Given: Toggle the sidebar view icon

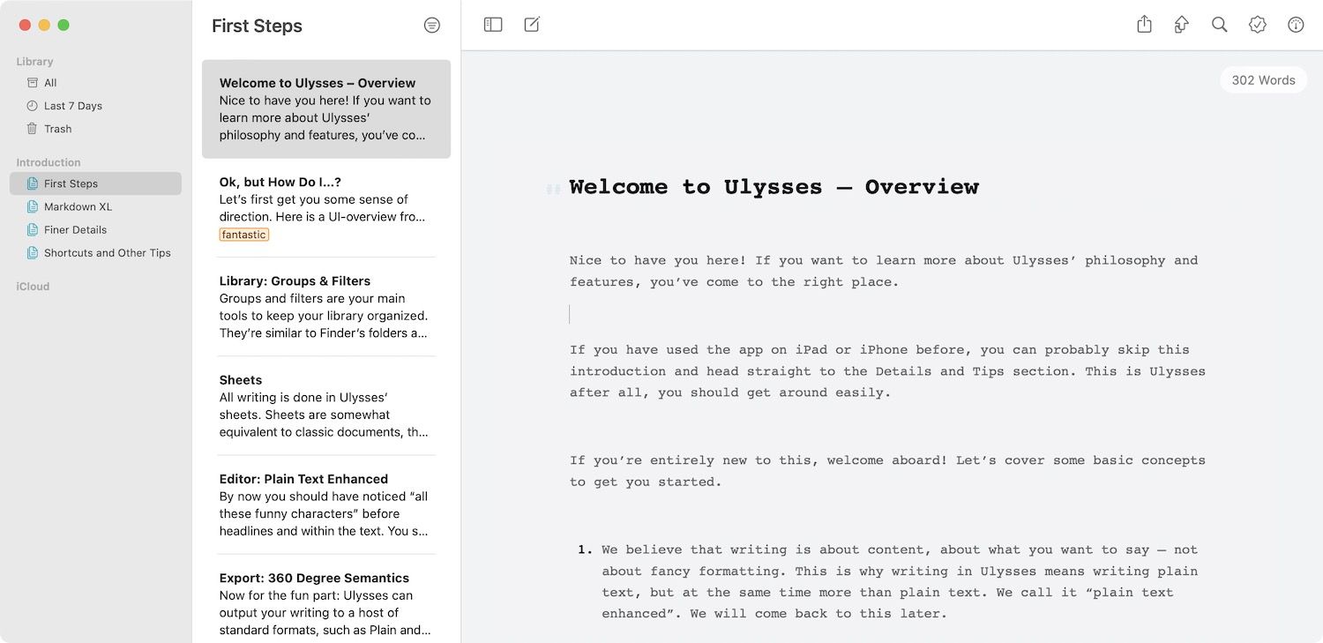Looking at the screenshot, I should [493, 25].
